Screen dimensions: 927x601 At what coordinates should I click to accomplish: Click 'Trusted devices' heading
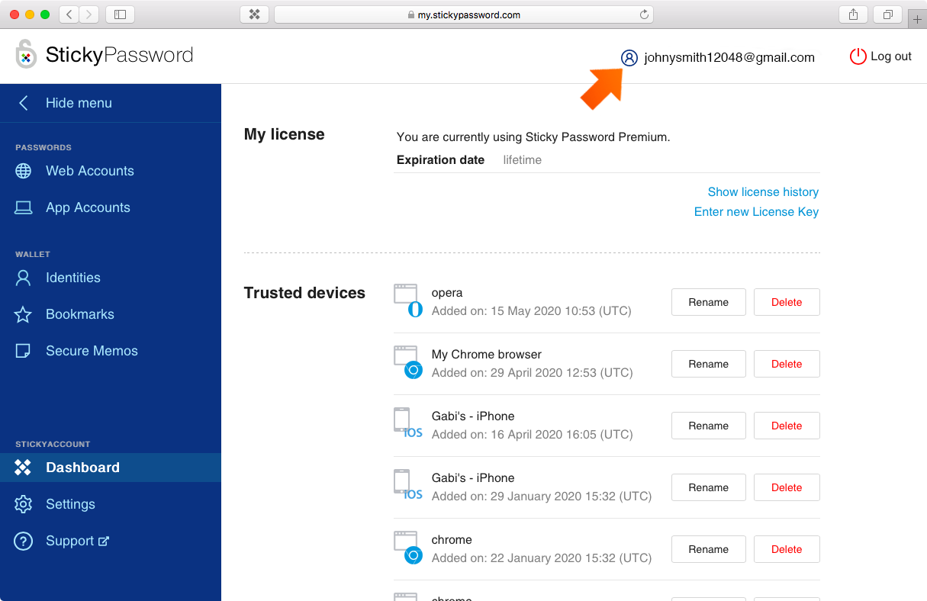point(304,293)
